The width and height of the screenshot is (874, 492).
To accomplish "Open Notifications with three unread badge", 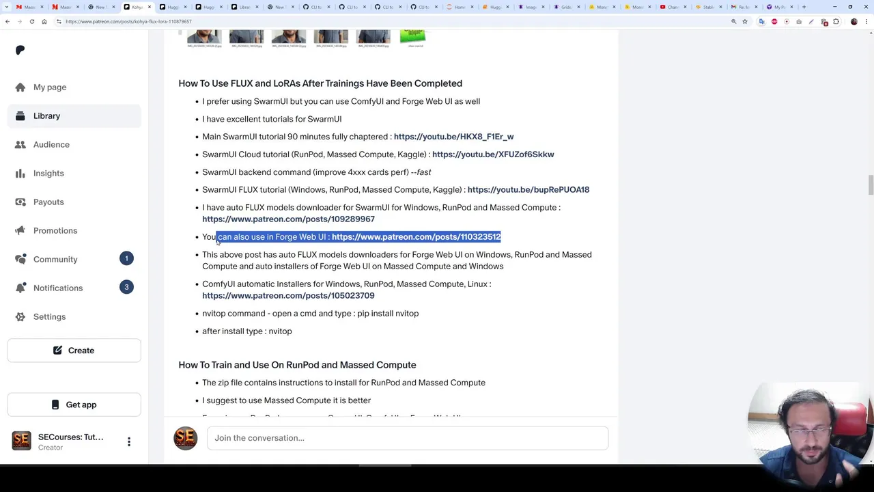I will point(74,288).
